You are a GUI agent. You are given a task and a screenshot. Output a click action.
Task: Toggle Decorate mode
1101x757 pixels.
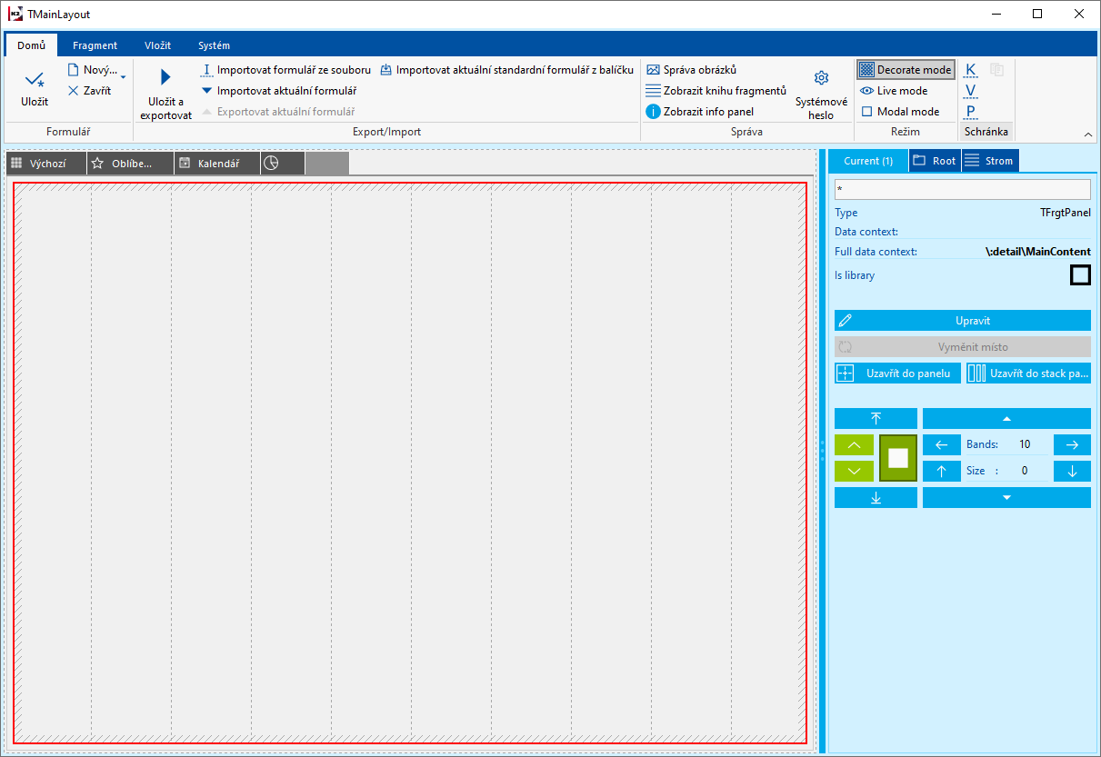906,70
